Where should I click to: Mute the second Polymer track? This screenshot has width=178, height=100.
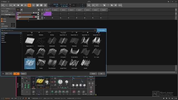click(x=38, y=17)
